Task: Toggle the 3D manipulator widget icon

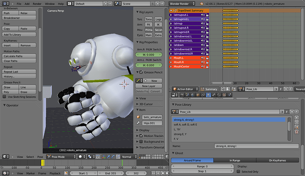Action: coord(104,157)
